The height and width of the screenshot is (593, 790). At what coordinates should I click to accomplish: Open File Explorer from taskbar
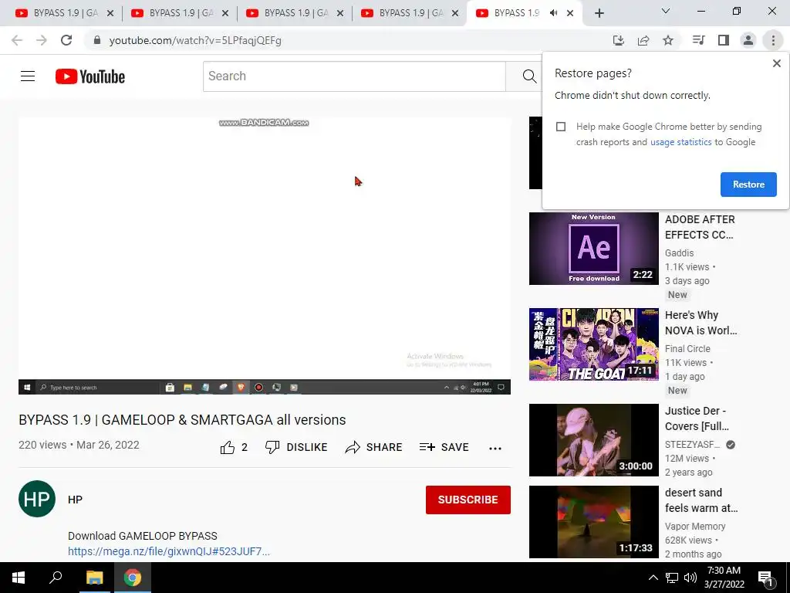pyautogui.click(x=94, y=578)
